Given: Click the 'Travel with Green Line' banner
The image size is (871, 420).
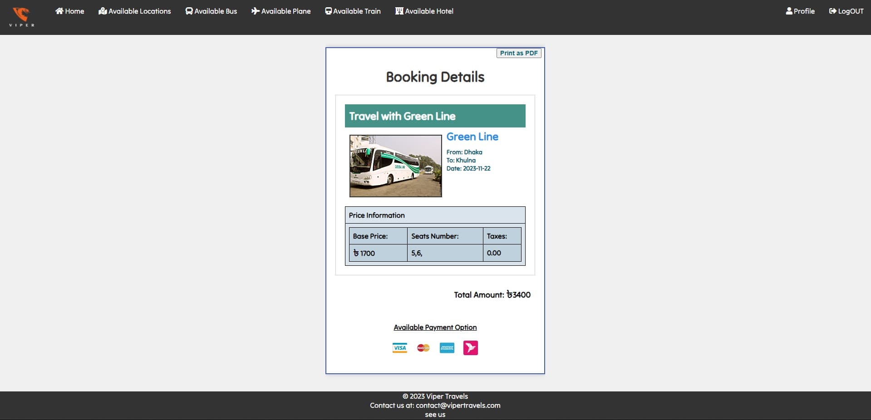Looking at the screenshot, I should coord(435,116).
